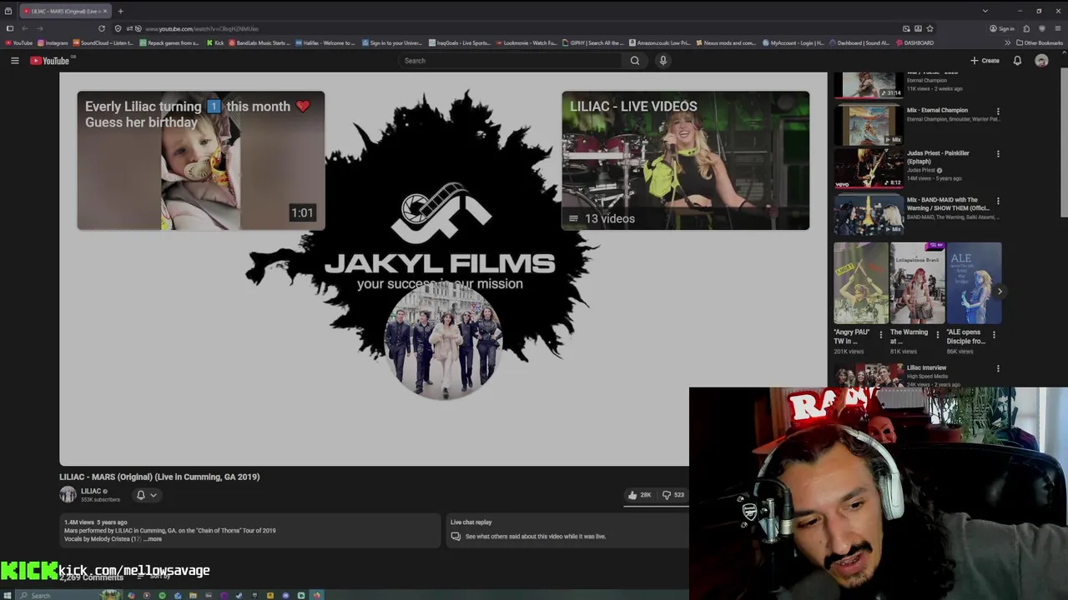This screenshot has width=1068, height=600.
Task: Open the BandLab bookmark
Action: (258, 42)
